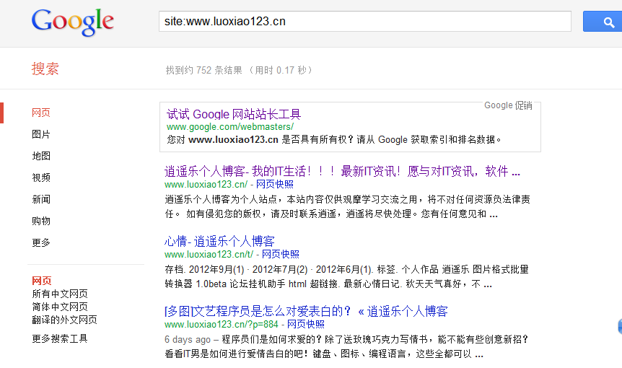Click result count text 找到约 752 条结果
This screenshot has height=368, width=622.
[x=204, y=70]
